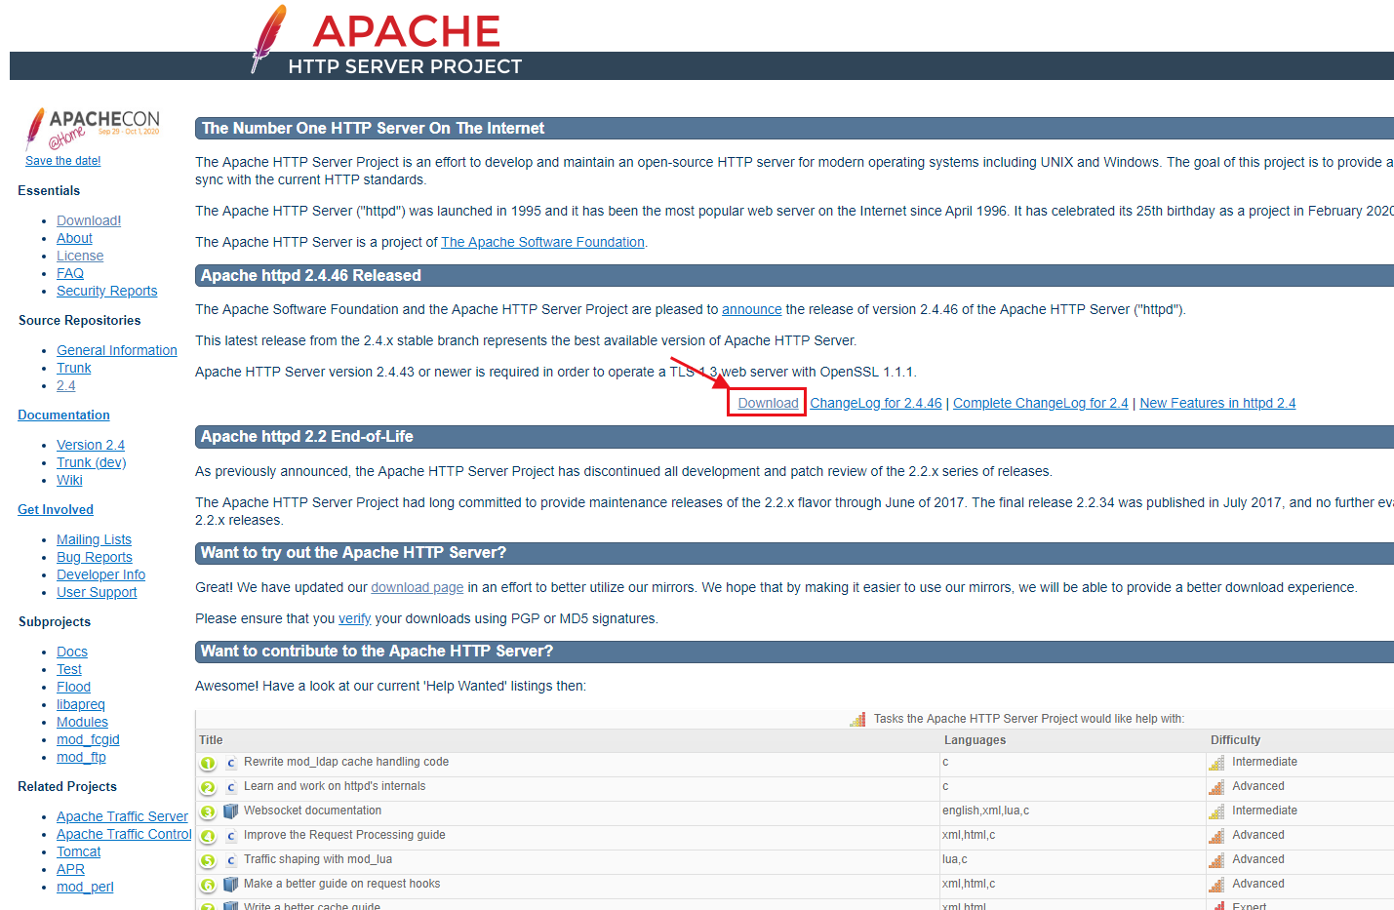Click the difficulty bars icon in Traffic shaping row

pyautogui.click(x=1216, y=860)
